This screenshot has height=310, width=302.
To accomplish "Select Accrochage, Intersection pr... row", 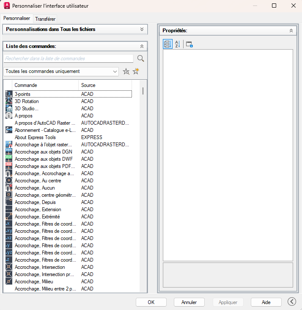I will click(69, 274).
